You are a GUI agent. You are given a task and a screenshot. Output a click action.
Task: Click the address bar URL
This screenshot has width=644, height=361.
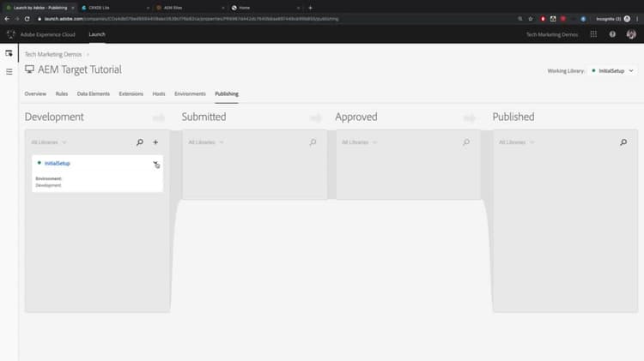(x=191, y=19)
